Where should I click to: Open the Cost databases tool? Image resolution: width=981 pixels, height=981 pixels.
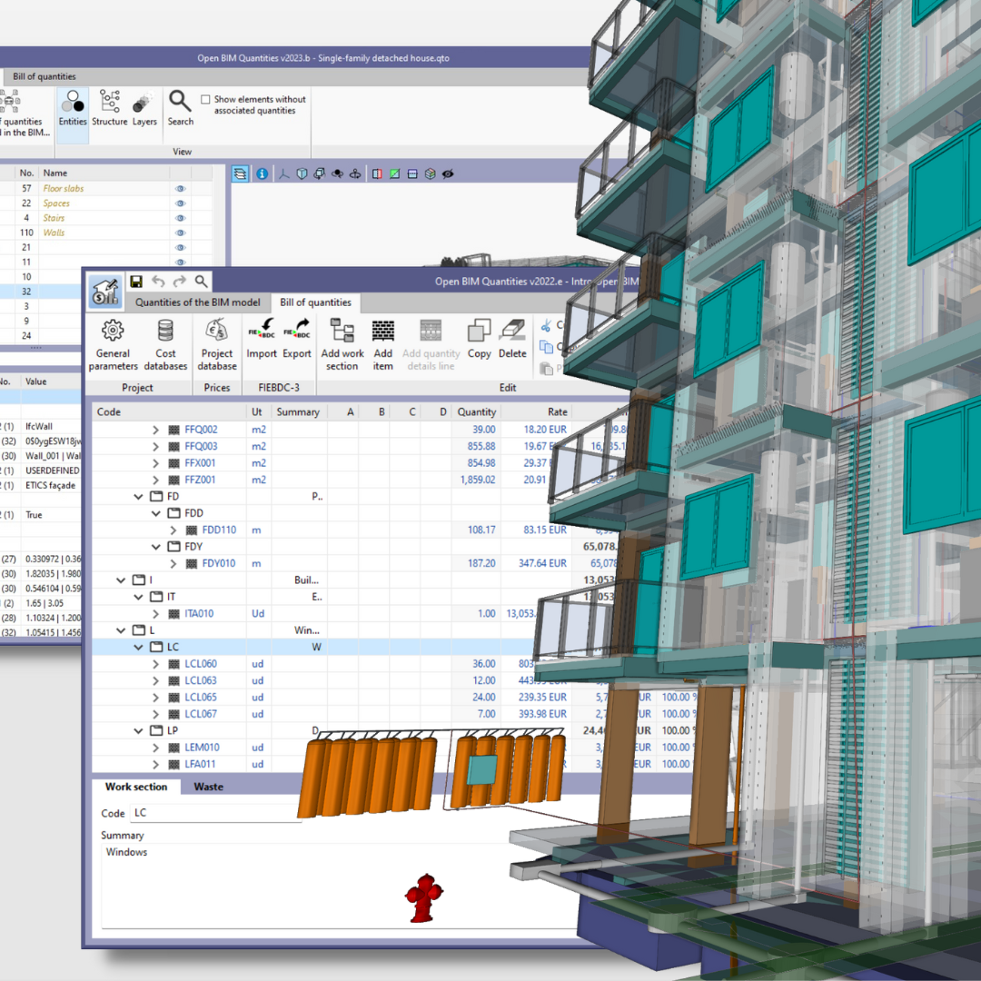pyautogui.click(x=165, y=344)
